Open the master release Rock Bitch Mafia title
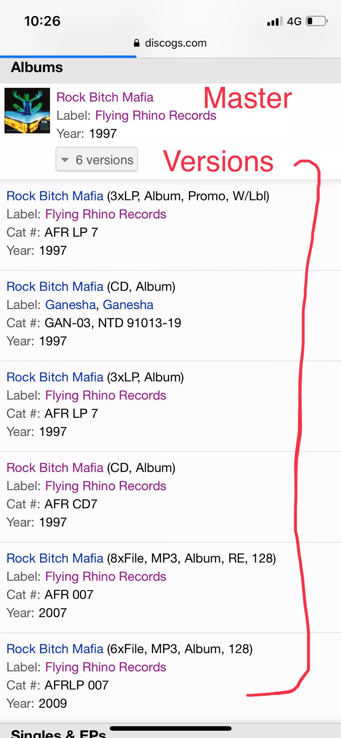Screen dimensions: 341x738 105,97
